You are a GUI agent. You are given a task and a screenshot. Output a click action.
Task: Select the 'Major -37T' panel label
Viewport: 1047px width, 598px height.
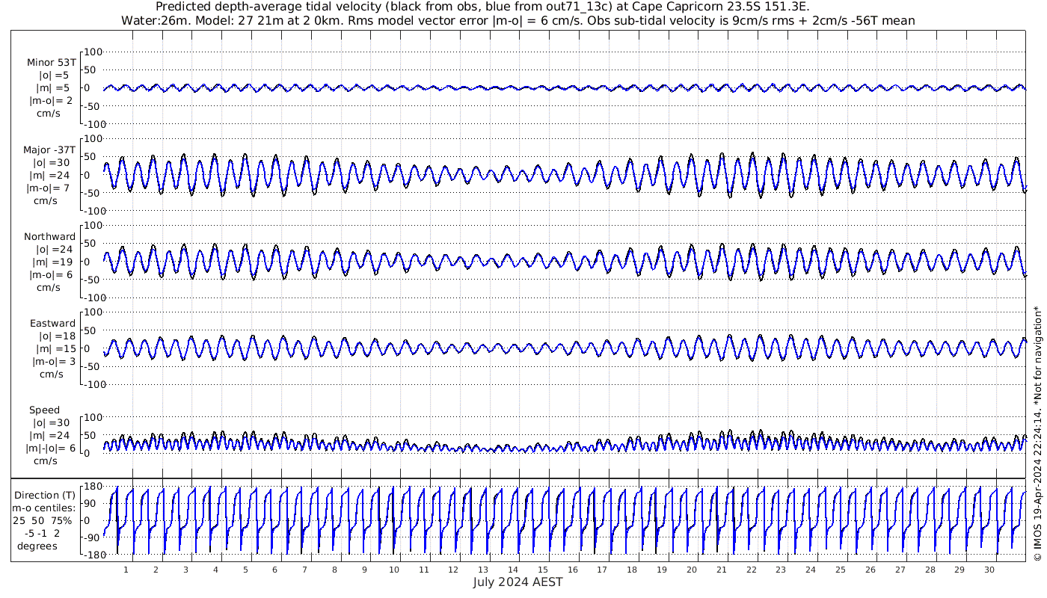(x=49, y=150)
